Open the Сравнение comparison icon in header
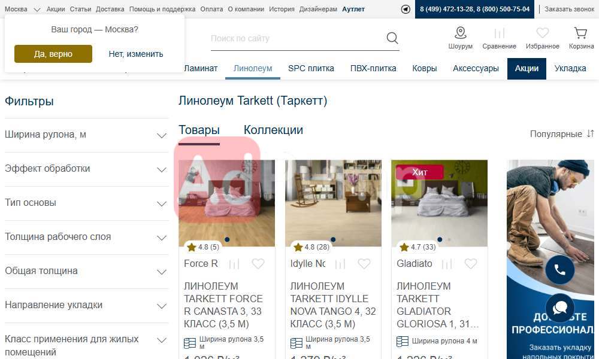The image size is (599, 359). tap(500, 33)
